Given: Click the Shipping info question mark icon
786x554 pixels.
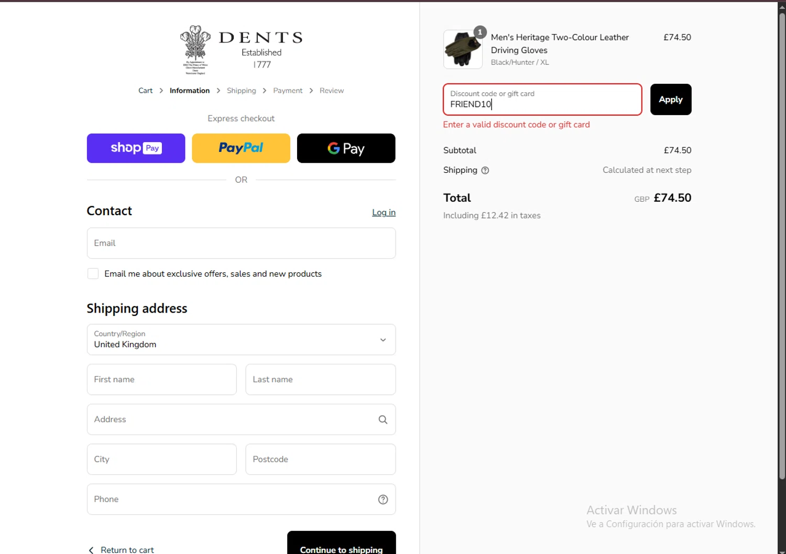Looking at the screenshot, I should [485, 170].
